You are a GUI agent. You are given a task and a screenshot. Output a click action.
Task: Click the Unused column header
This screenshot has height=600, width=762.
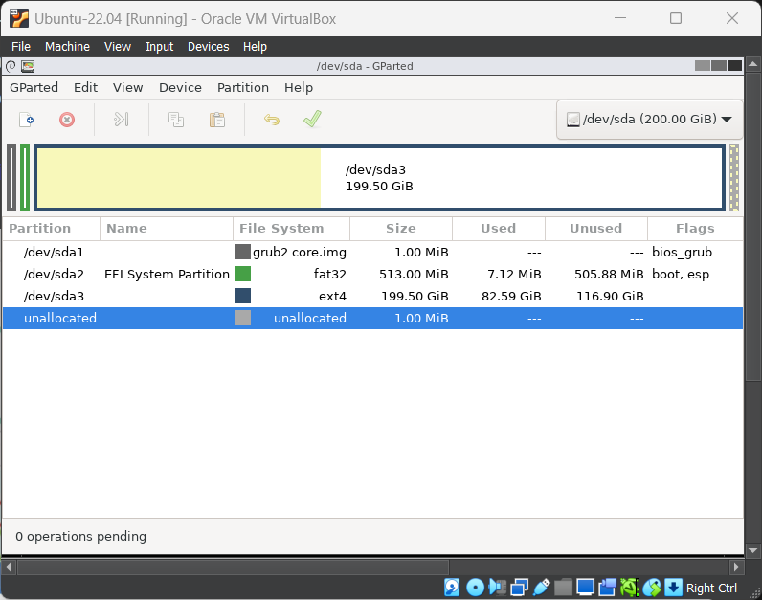click(x=596, y=229)
